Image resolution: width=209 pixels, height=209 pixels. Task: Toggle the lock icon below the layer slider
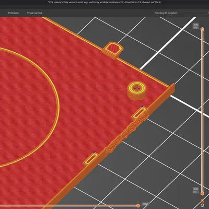pyautogui.click(x=202, y=201)
